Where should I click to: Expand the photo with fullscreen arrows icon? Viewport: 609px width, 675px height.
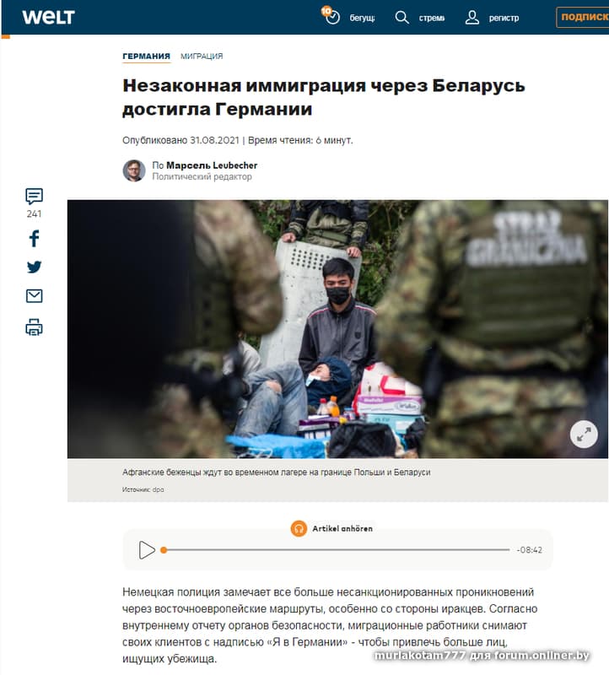pyautogui.click(x=584, y=434)
